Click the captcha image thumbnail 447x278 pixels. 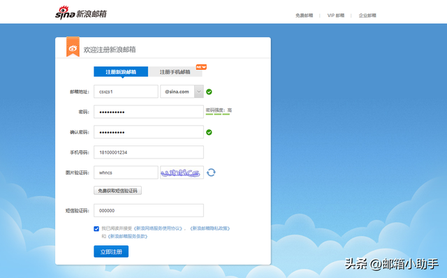(182, 173)
